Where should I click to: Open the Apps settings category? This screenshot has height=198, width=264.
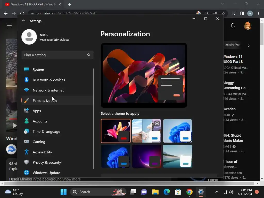pos(57,111)
